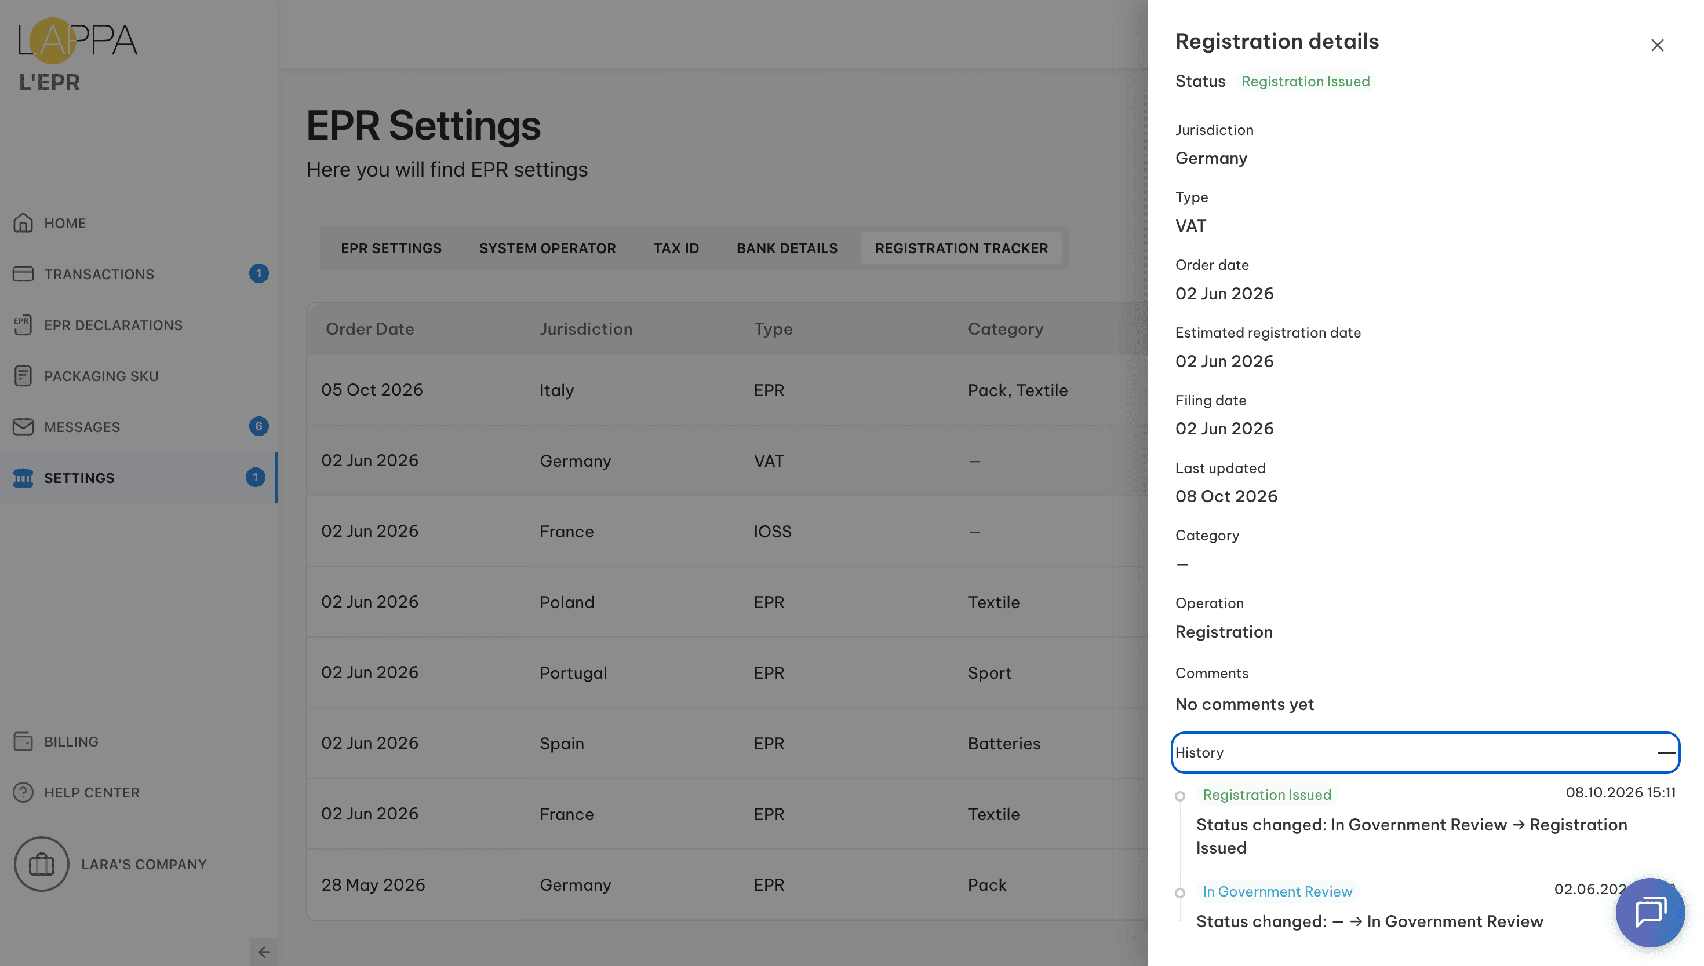Select the France EPR Textile row
Screen dimensions: 1704x966
point(727,814)
